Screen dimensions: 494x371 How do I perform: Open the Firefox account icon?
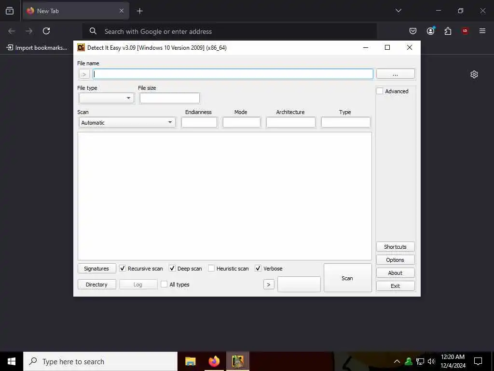[430, 31]
